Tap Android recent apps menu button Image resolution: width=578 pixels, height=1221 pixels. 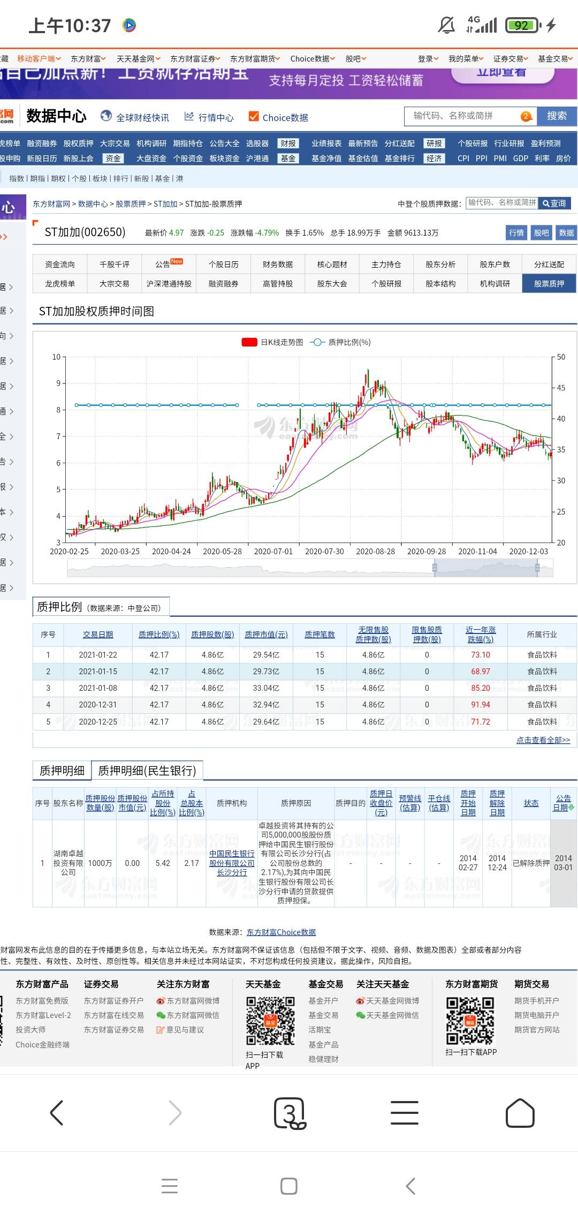click(x=170, y=1186)
